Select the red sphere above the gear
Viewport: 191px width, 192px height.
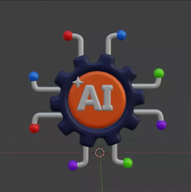point(68,36)
